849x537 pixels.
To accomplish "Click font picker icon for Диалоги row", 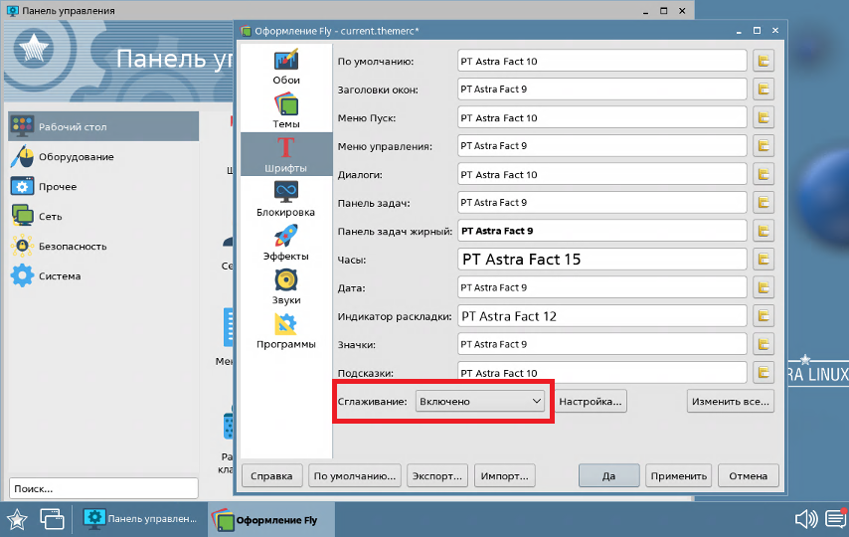I will tap(764, 174).
